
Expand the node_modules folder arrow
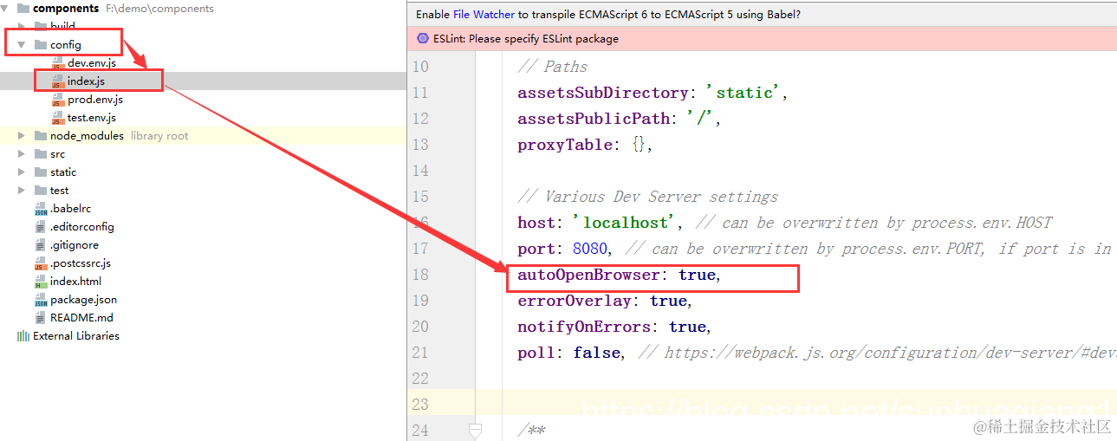22,136
